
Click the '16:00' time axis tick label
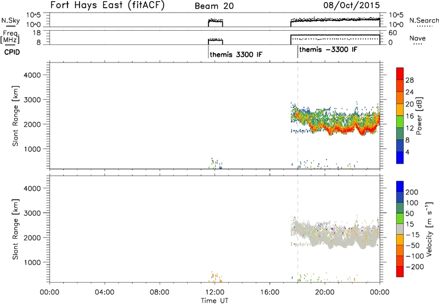[269, 292]
